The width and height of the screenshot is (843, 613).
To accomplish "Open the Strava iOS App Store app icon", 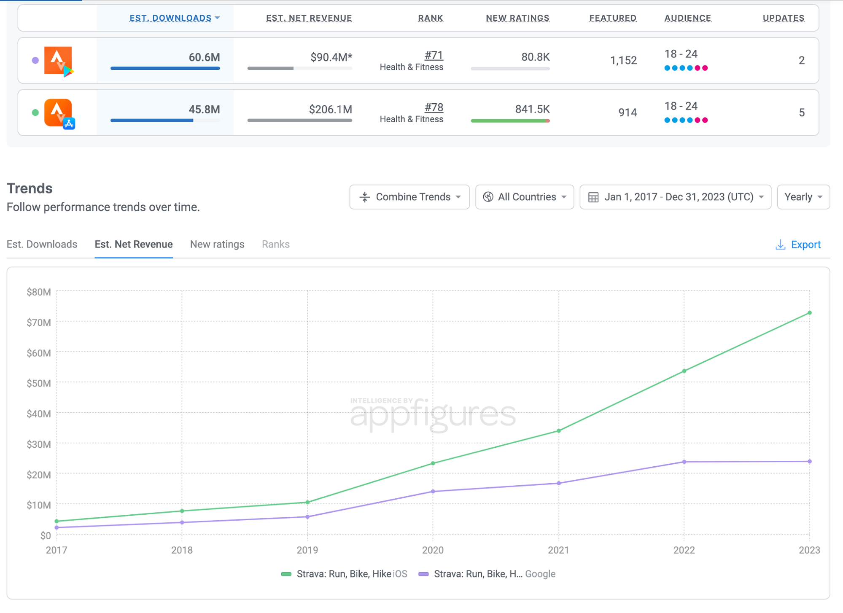I will [59, 113].
